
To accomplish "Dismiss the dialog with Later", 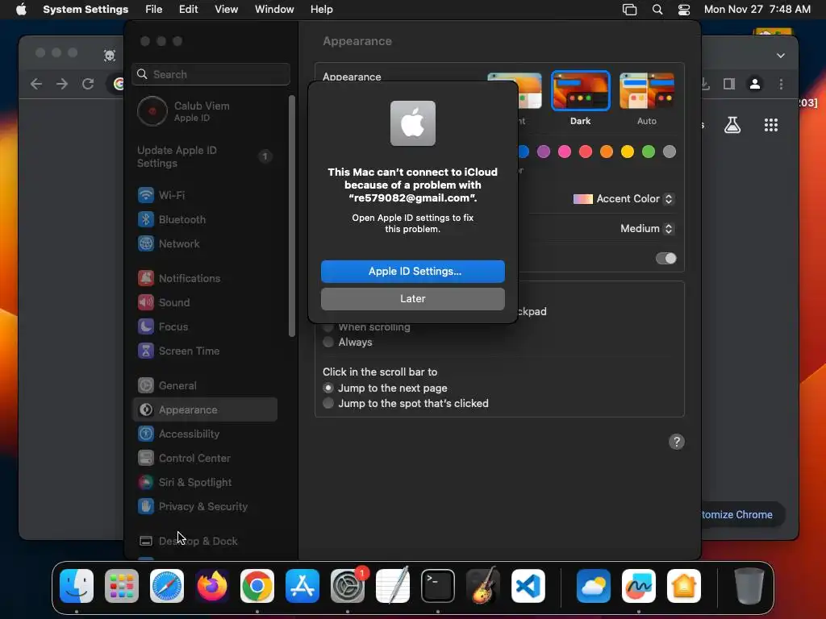I will tap(412, 298).
